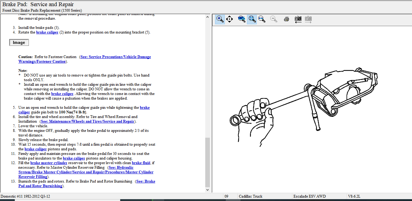Click the Image button

19,43
